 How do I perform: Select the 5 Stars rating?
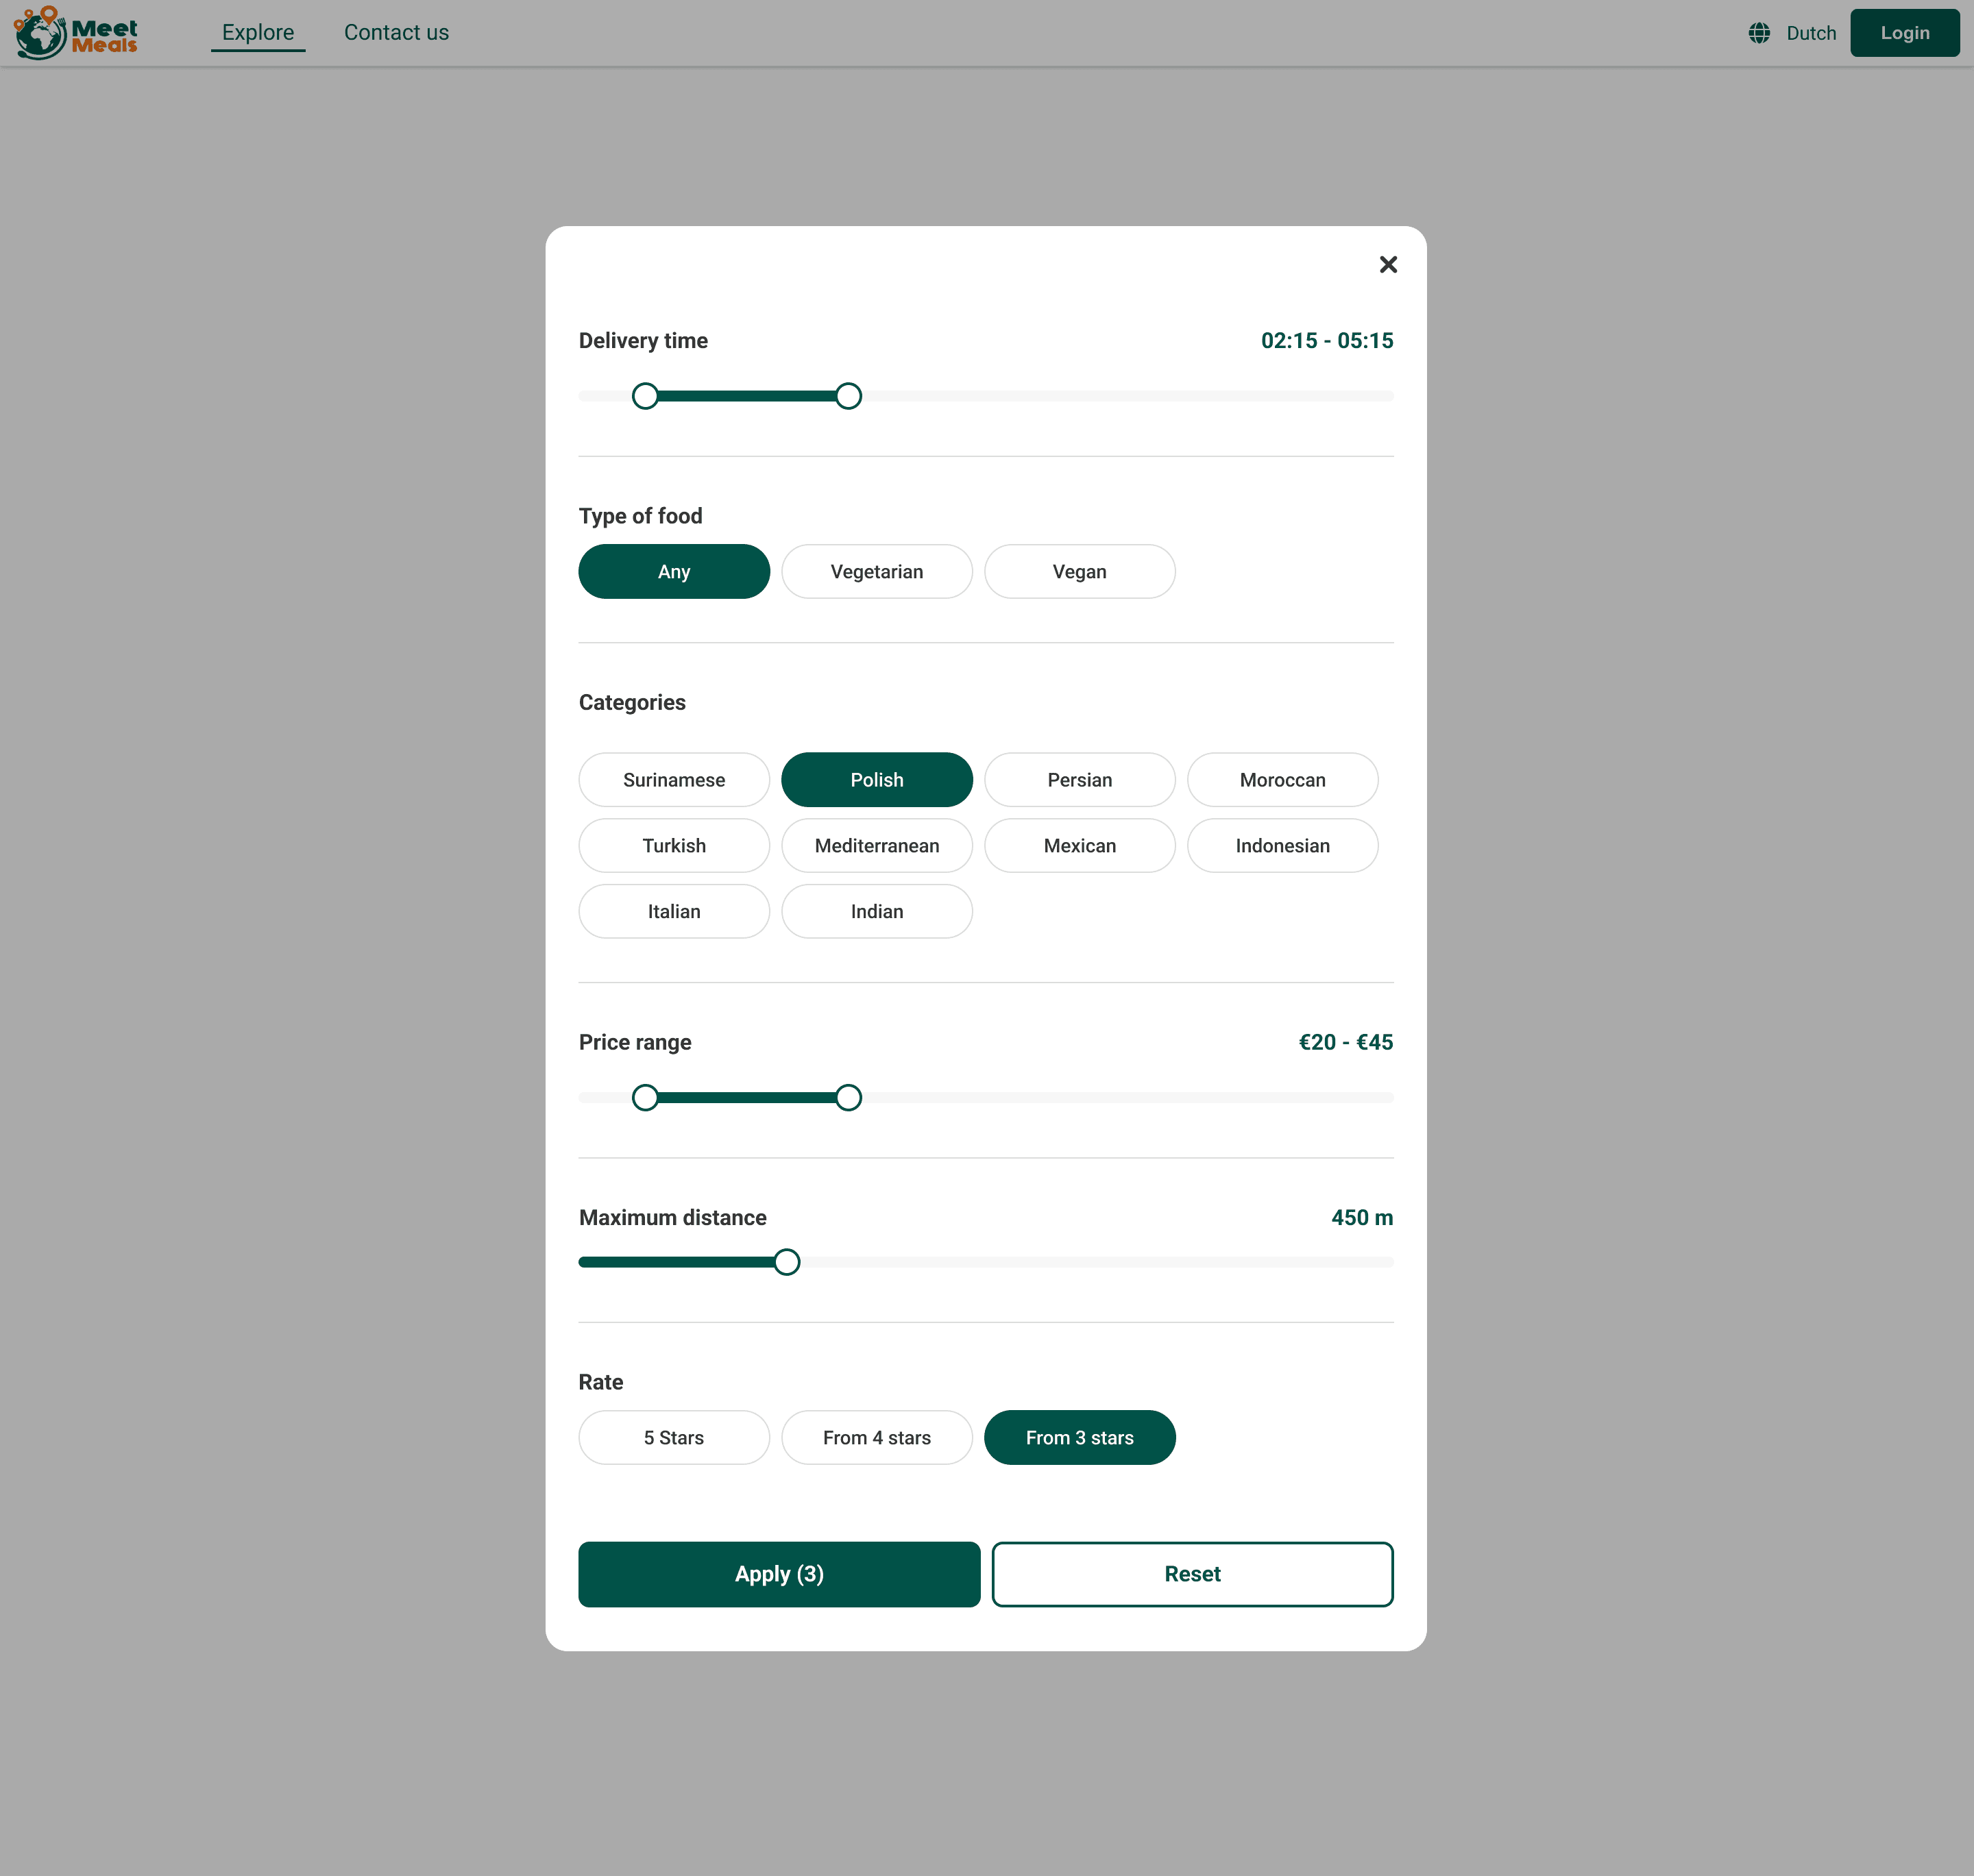pyautogui.click(x=673, y=1438)
